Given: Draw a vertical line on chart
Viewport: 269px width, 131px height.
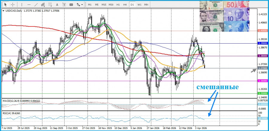Looking at the screenshot, I should click(22, 4).
